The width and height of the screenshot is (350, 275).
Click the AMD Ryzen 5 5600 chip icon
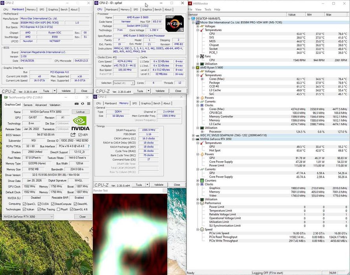coord(198,68)
